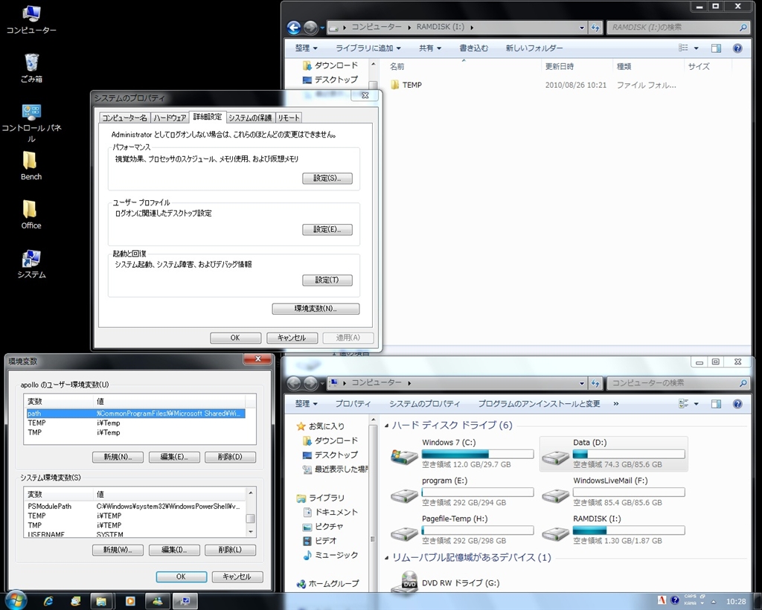Toggle preview pane in RAMDISK window

tap(716, 48)
